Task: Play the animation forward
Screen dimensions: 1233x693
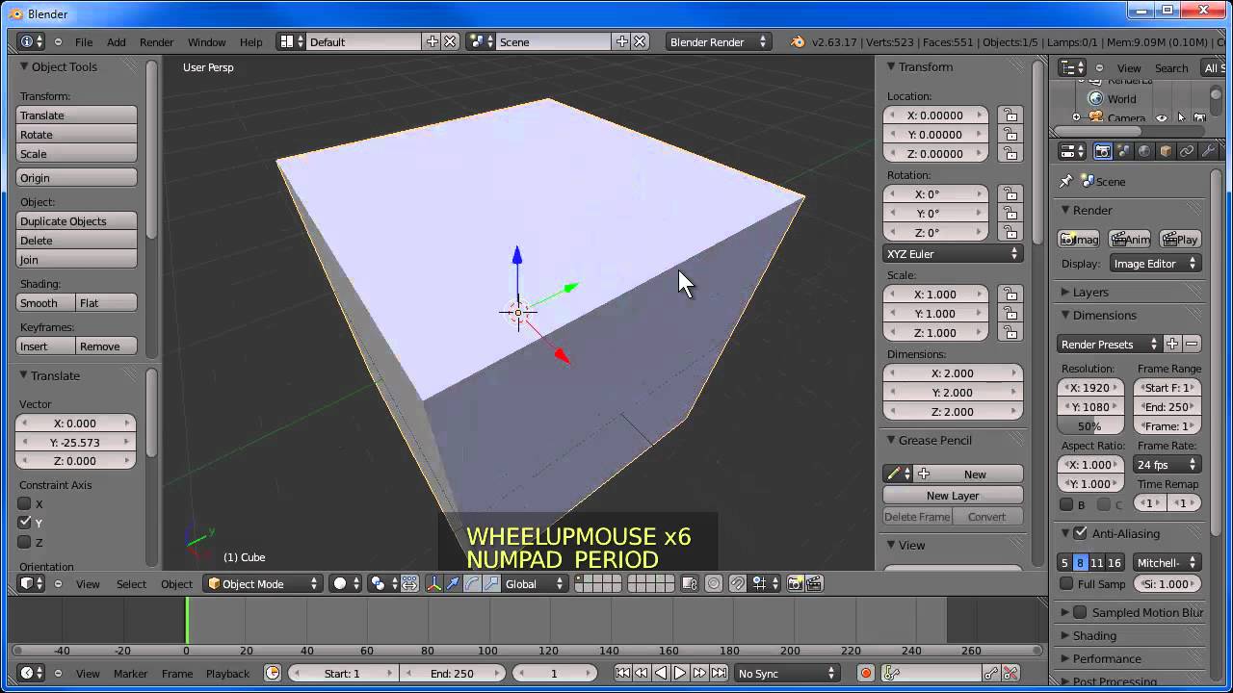Action: pyautogui.click(x=680, y=674)
